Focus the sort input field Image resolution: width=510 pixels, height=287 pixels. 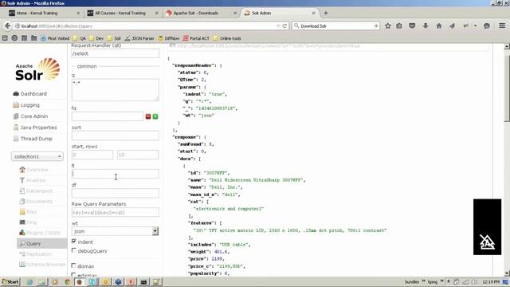pyautogui.click(x=115, y=136)
